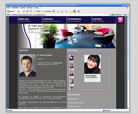This screenshot has width=138, height=114.
Task: Click the Dr. med. dent. Thomas Roppelt header logo
Action: [x=39, y=29]
